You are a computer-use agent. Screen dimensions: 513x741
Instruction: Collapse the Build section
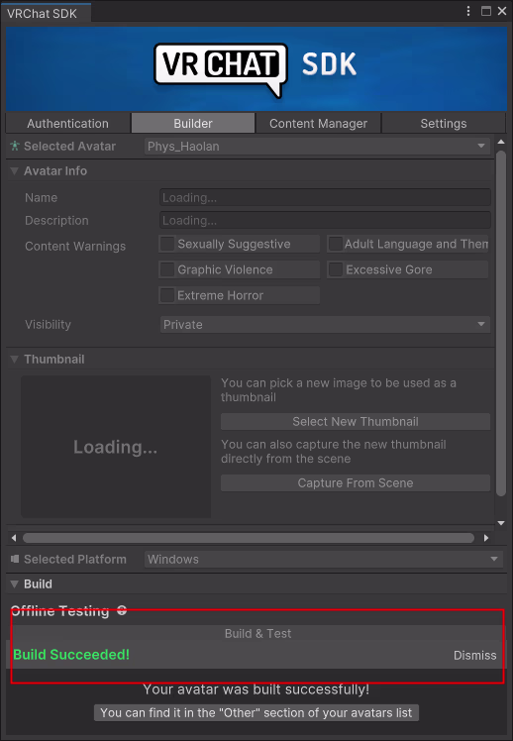pyautogui.click(x=14, y=584)
